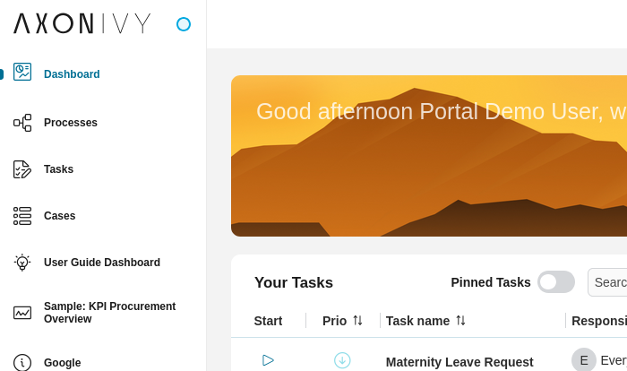
Task: Toggle the Pinned Tasks switch
Action: click(x=555, y=282)
